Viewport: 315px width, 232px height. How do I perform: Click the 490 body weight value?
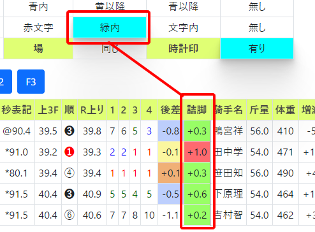coord(286,173)
